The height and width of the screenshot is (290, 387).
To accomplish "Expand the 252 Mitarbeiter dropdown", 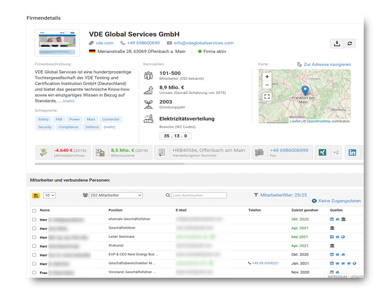I will [x=115, y=195].
